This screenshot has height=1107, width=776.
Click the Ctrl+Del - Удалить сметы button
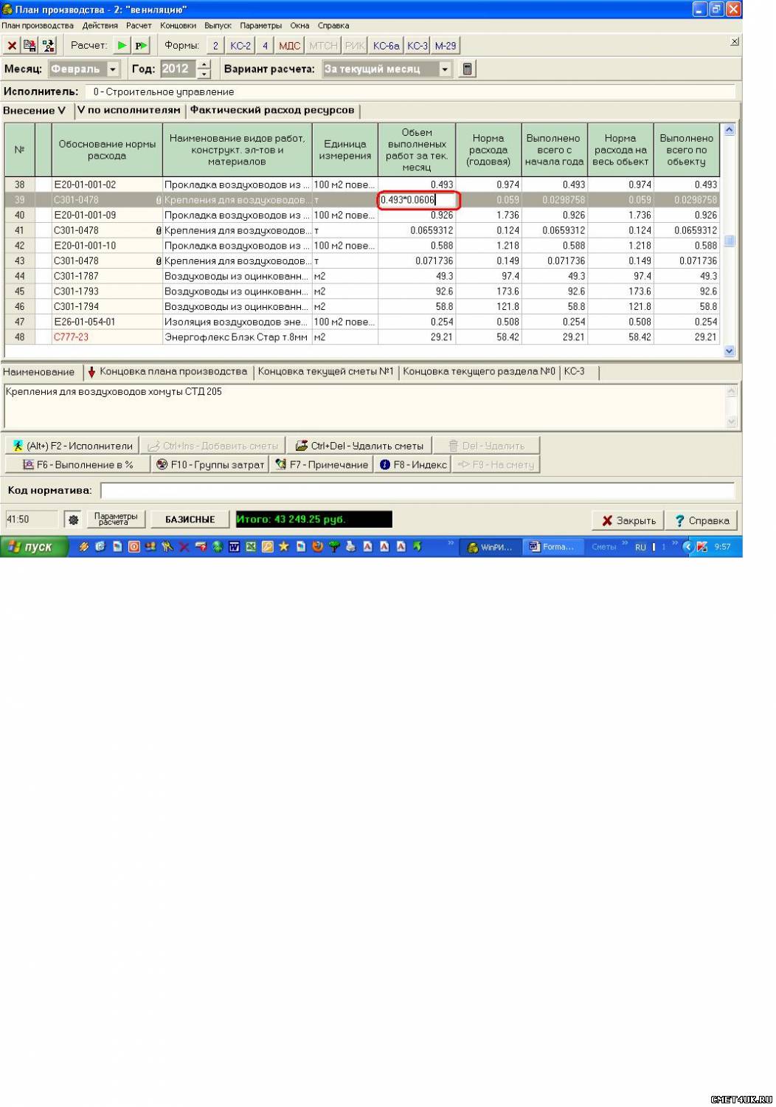coord(359,446)
